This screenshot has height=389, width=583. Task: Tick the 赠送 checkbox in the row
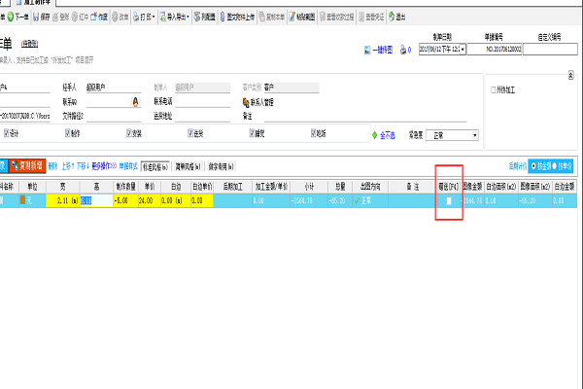(449, 201)
